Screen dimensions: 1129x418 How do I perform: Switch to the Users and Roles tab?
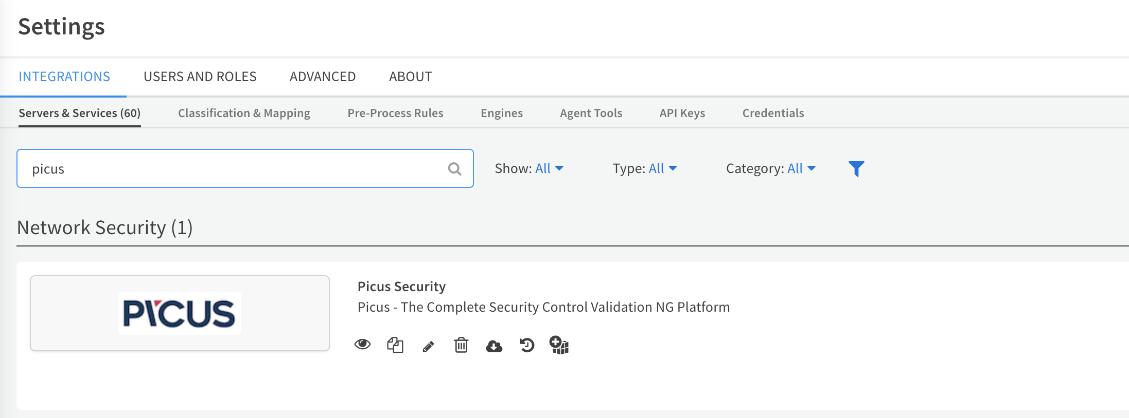[x=200, y=77]
